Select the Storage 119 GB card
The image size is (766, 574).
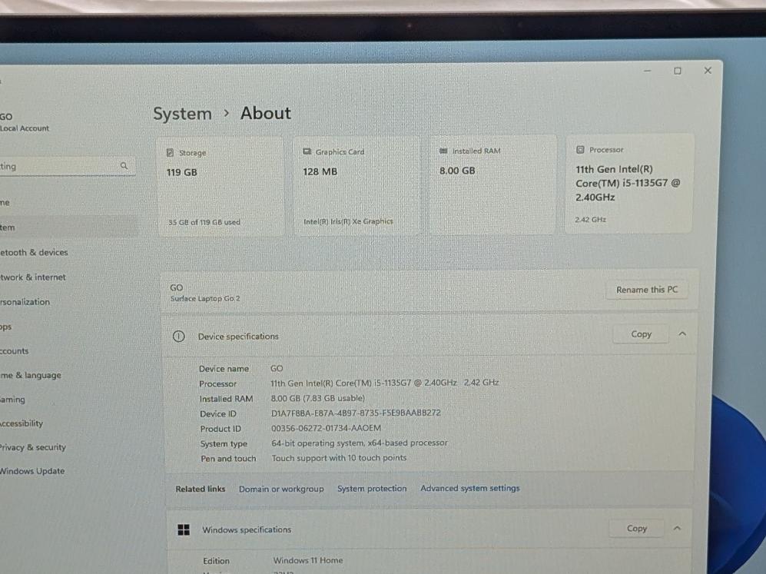(221, 187)
